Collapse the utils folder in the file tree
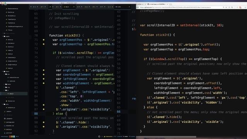This screenshot has height=139, width=247. click(x=3, y=104)
